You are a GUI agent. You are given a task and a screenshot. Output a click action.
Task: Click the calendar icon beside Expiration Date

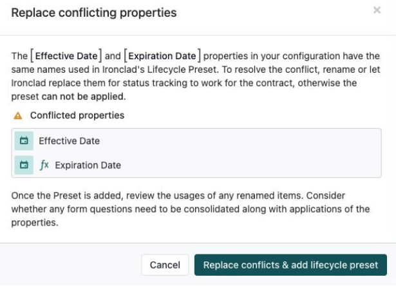[24, 165]
